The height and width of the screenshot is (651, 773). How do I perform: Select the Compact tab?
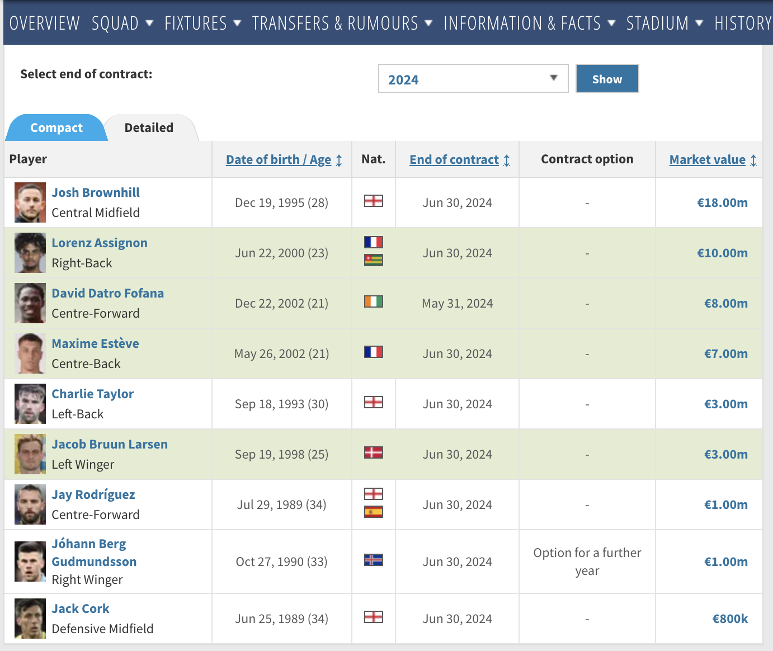[x=56, y=128]
